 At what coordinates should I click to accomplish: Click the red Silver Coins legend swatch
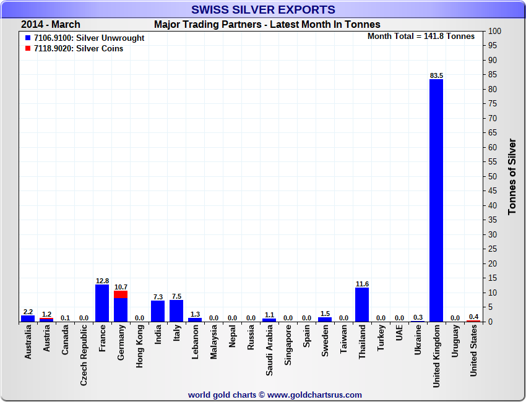click(28, 49)
